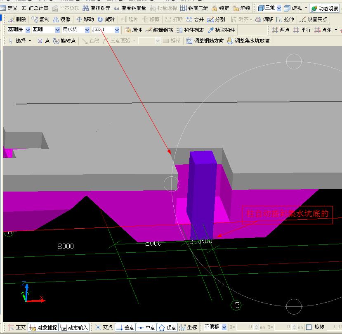This screenshot has width=342, height=334.
Task: Open the 不偏移 offset mode dropdown
Action: (x=224, y=327)
